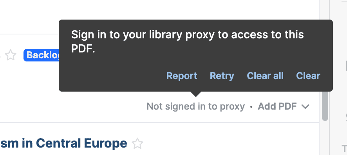Screen dimensions: 347x155
Task: Click the dot separator before Add PDF
Action: coord(251,107)
